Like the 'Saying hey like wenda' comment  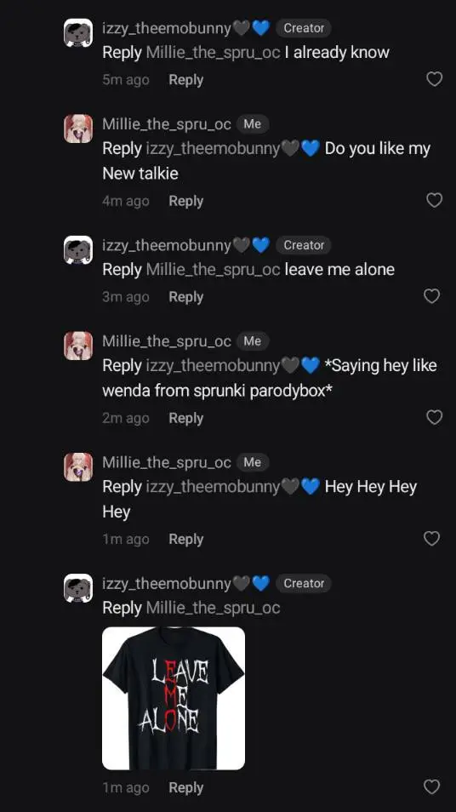[x=434, y=417]
